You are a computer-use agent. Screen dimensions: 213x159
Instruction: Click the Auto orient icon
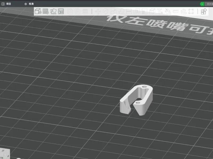click(x=53, y=11)
